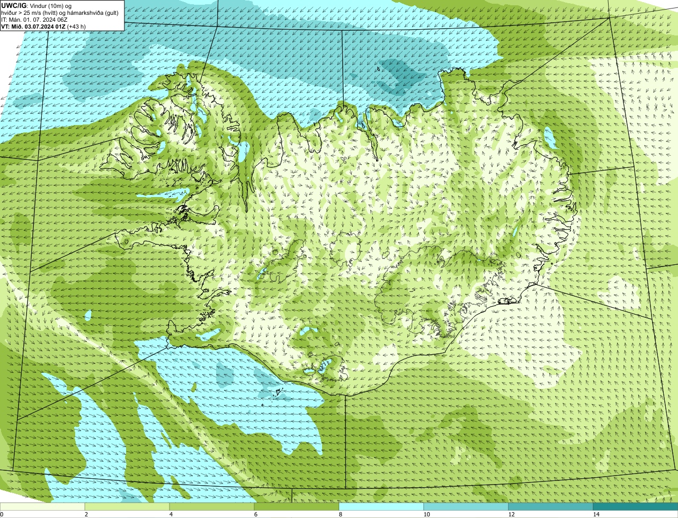
Task: Click the valid time "VT: Mið. 03.07.2024 01Z (+43 h)"
Action: tap(43, 26)
